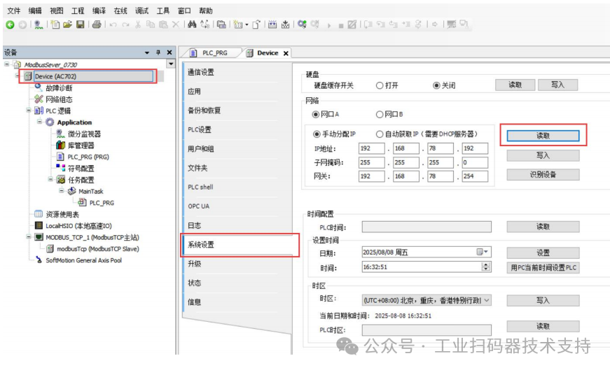Choose 手动分配IP radio option
Image resolution: width=610 pixels, height=370 pixels.
[317, 134]
